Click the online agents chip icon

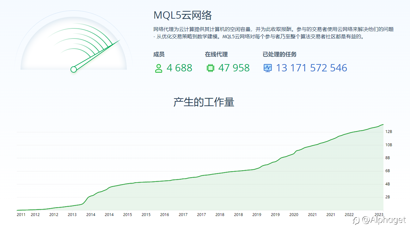tap(210, 68)
